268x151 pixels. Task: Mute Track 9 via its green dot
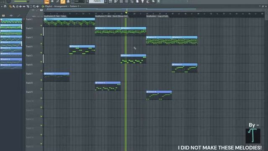(41, 98)
